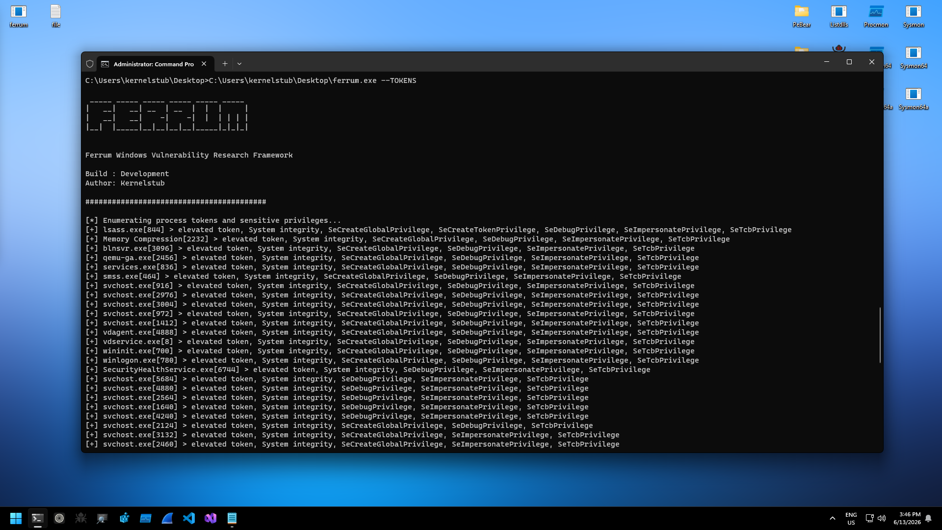Close the terminal window
The image size is (942, 530).
(x=872, y=62)
